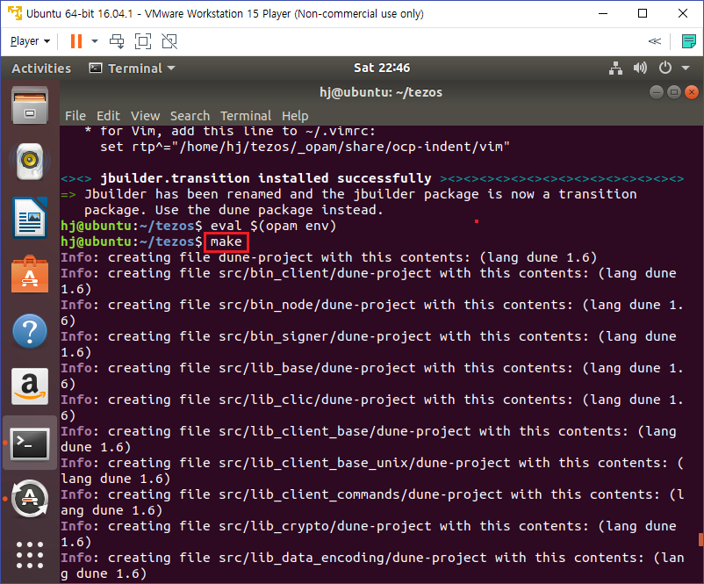The height and width of the screenshot is (584, 704).
Task: Select the Terminal icon in the dock
Action: click(x=30, y=443)
